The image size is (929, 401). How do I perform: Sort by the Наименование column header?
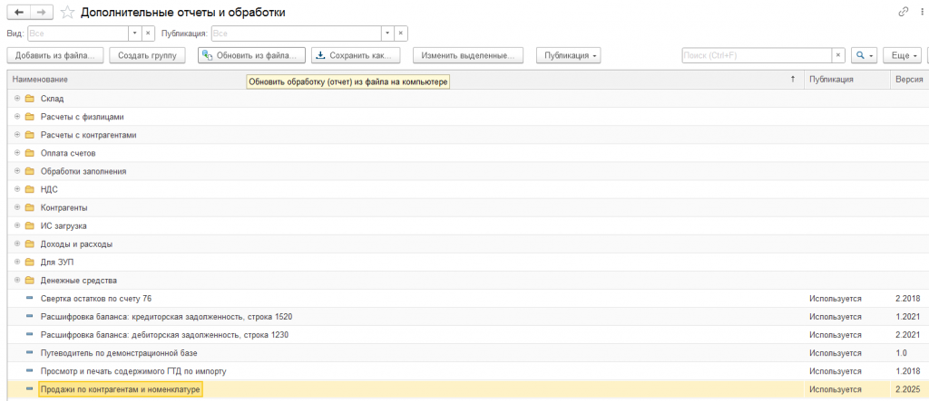[40, 80]
